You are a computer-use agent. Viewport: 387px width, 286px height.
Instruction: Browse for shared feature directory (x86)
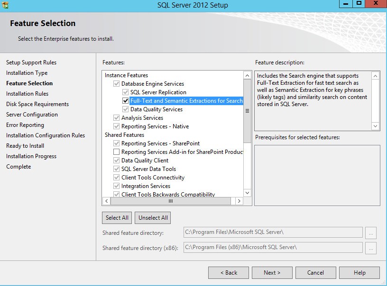pos(371,248)
